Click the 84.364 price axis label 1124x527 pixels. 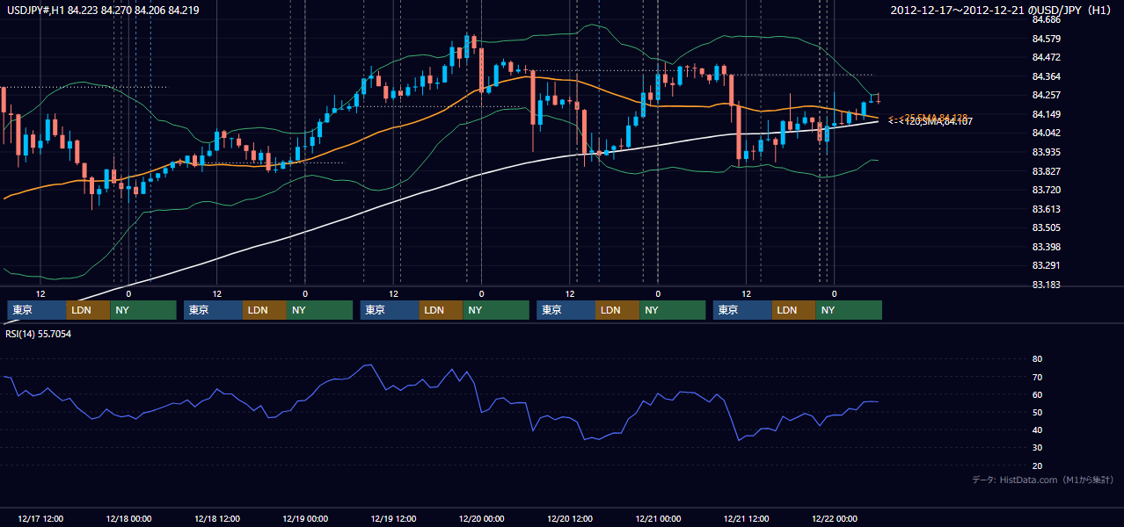[1046, 76]
